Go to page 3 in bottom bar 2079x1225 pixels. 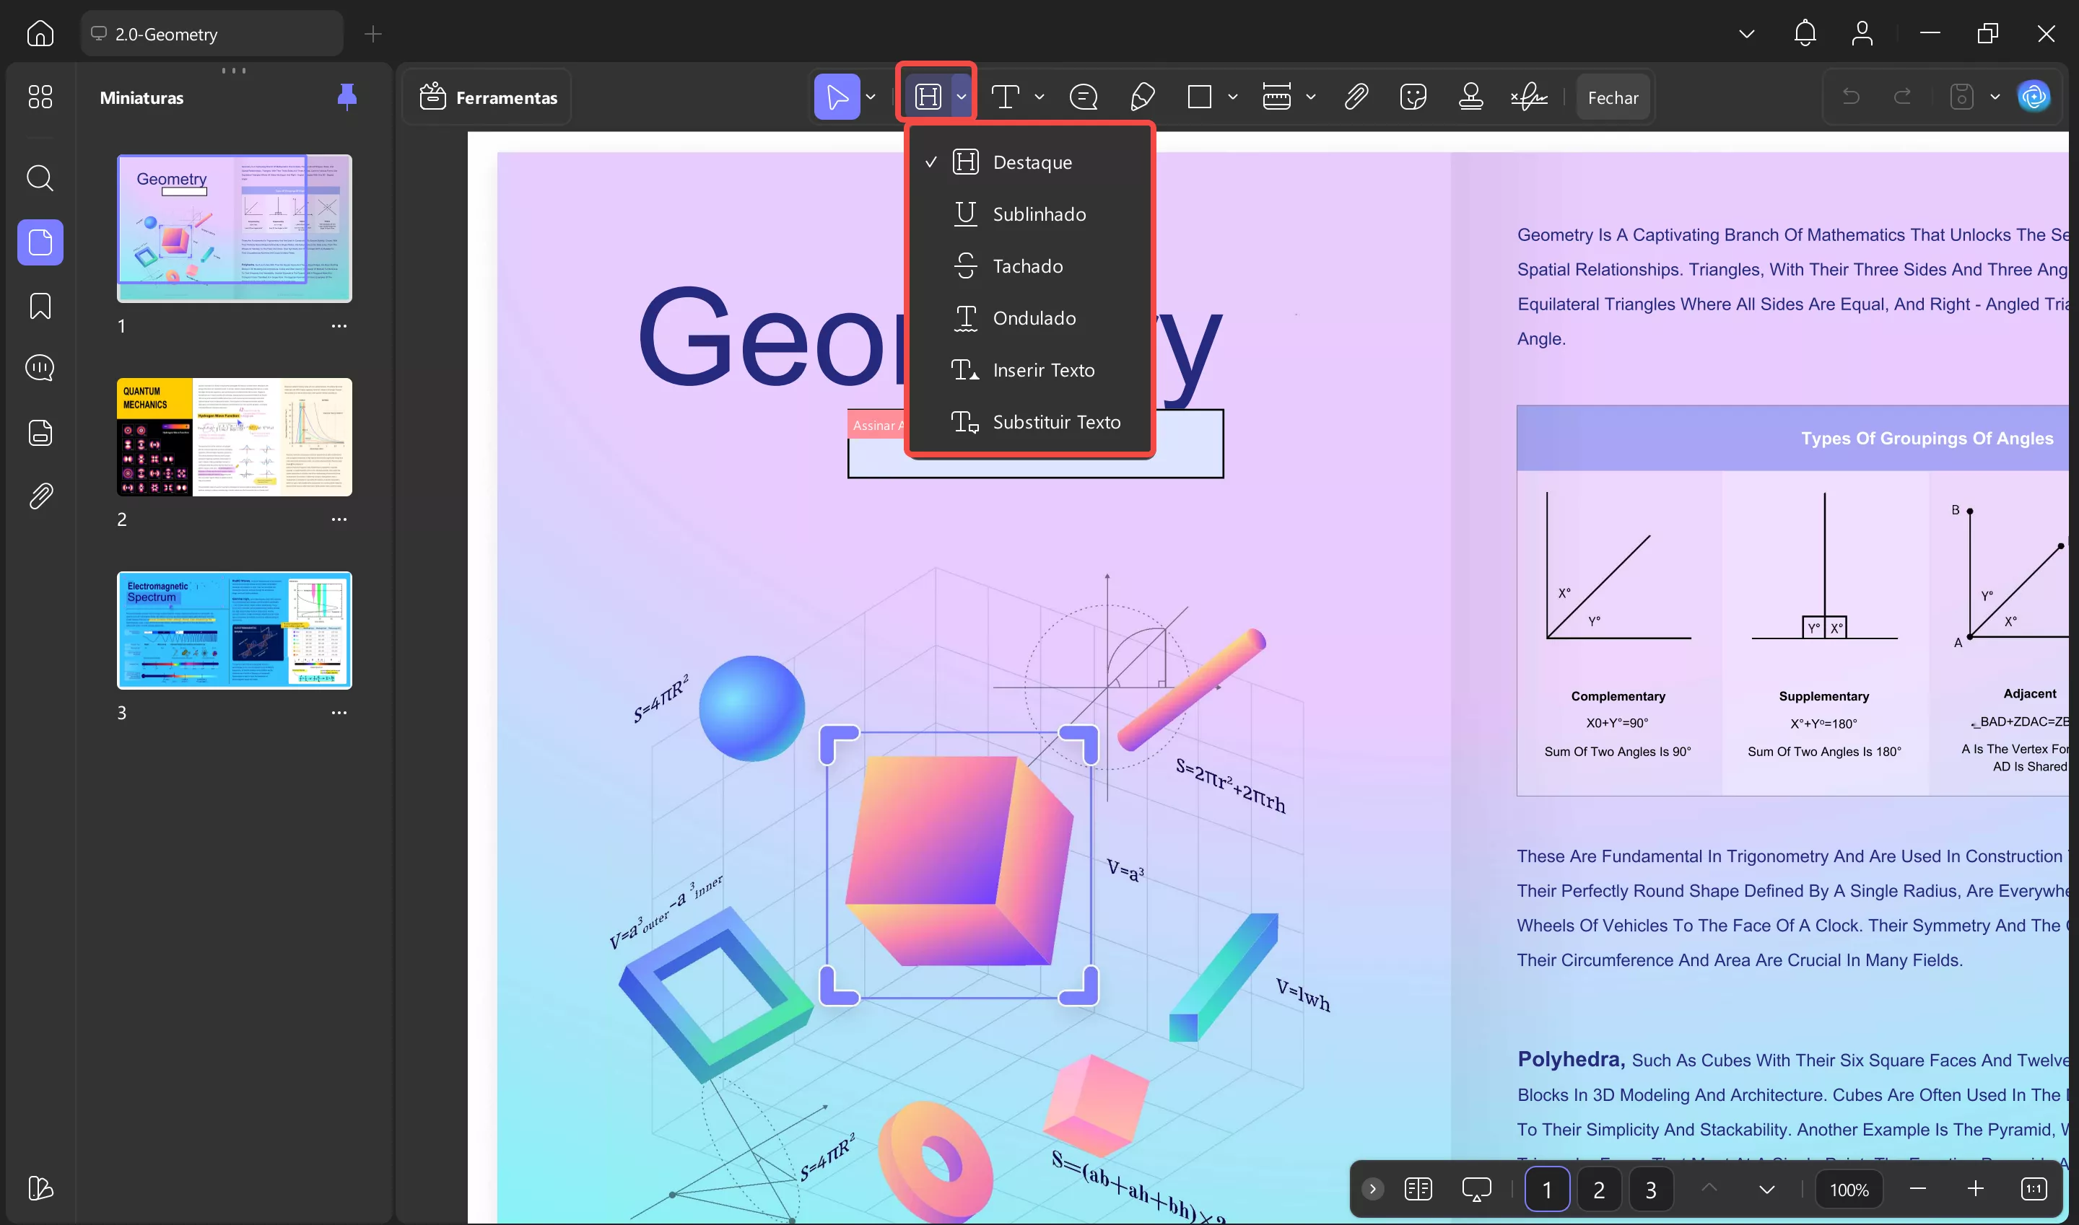(1650, 1190)
